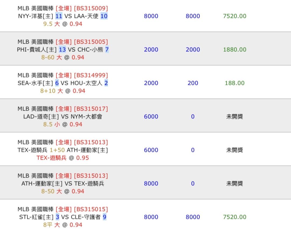Click the 未開獎 status for LAD-道奇 vs NYM-大都會
Screen dimensions: 291x230
click(x=234, y=117)
